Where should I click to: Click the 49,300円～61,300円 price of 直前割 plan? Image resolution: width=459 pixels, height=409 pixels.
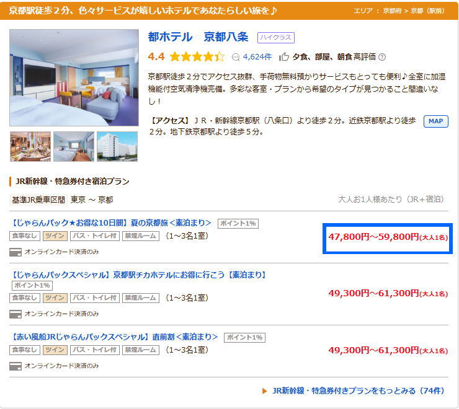pos(388,350)
